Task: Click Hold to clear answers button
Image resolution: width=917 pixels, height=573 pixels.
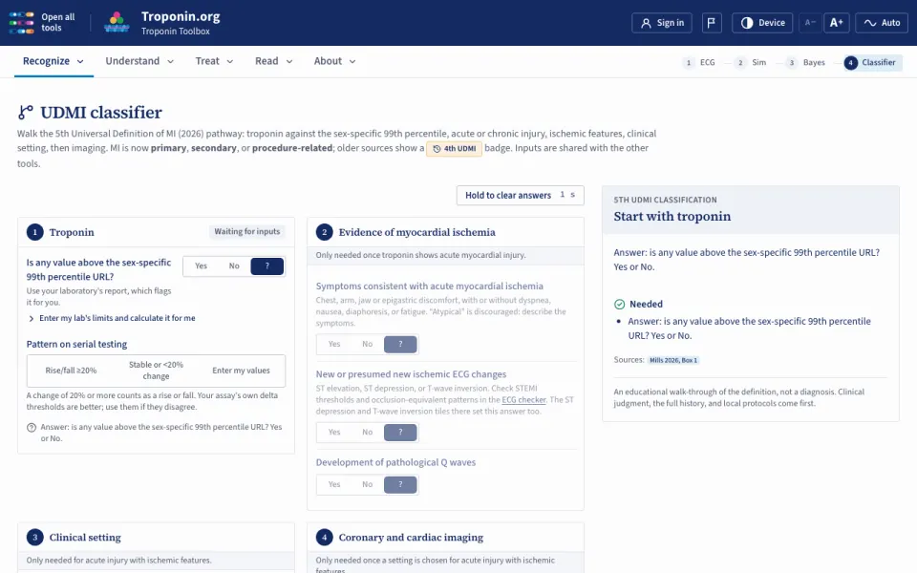Action: 520,195
